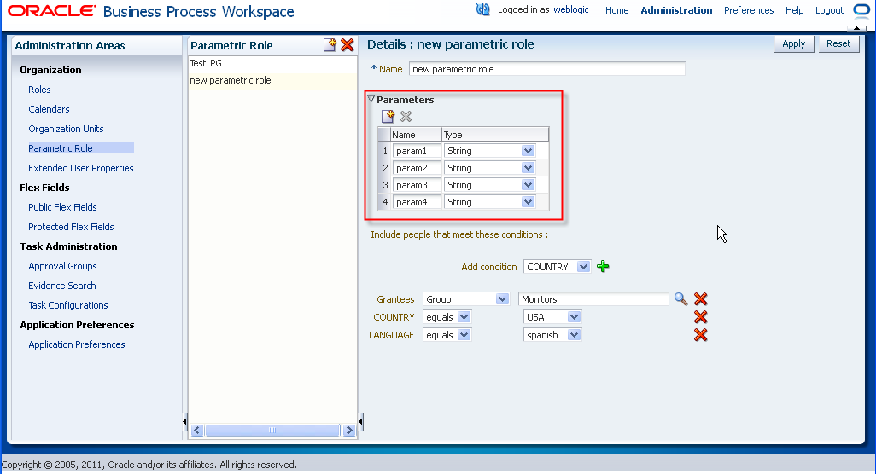This screenshot has height=474, width=876.
Task: Click the refresh icon near Logged in
Action: click(x=482, y=9)
